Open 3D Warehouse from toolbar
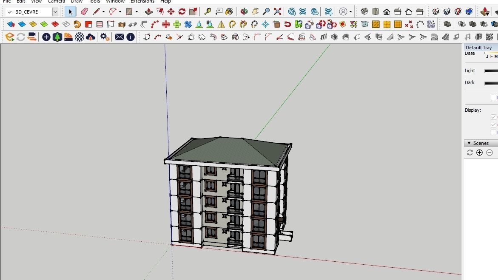This screenshot has height=280, width=498. [292, 12]
